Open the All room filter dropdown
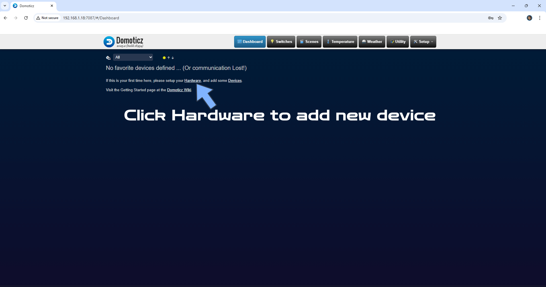 click(x=133, y=57)
